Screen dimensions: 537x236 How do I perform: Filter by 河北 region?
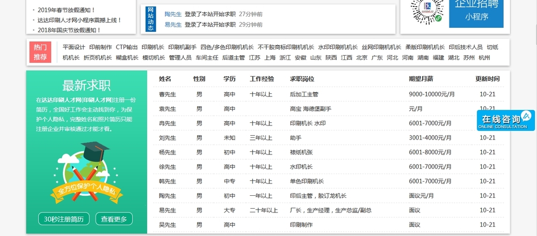(x=393, y=57)
